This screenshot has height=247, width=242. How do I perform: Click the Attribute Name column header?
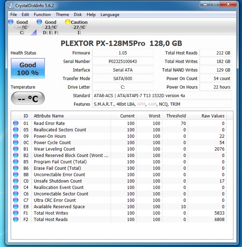(x=49, y=116)
